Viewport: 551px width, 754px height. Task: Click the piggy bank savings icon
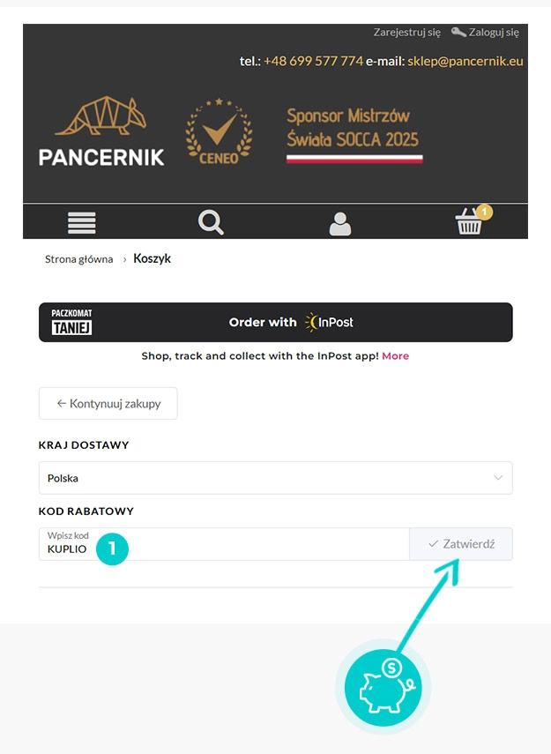coord(383,686)
